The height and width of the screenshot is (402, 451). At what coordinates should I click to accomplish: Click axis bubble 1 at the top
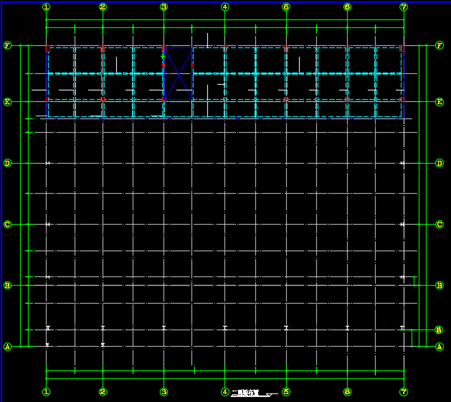[x=46, y=7]
